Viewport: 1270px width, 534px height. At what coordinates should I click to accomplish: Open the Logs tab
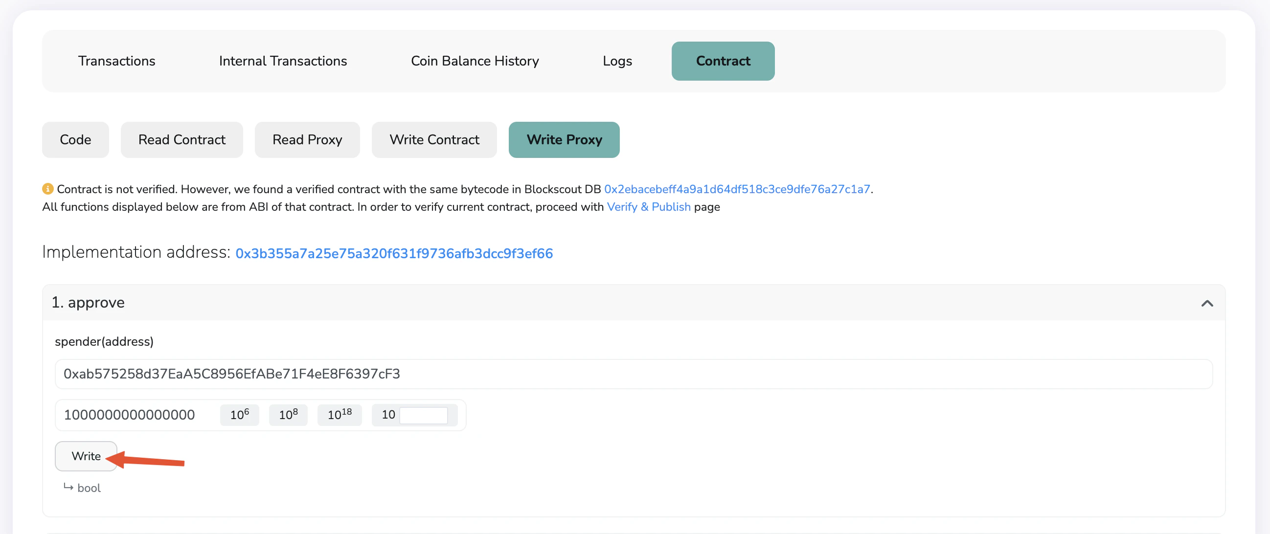click(617, 61)
